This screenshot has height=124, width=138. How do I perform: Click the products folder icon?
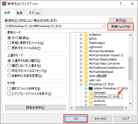(91, 101)
